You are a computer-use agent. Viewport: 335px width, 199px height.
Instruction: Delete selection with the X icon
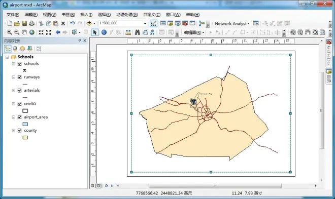tap(63, 23)
